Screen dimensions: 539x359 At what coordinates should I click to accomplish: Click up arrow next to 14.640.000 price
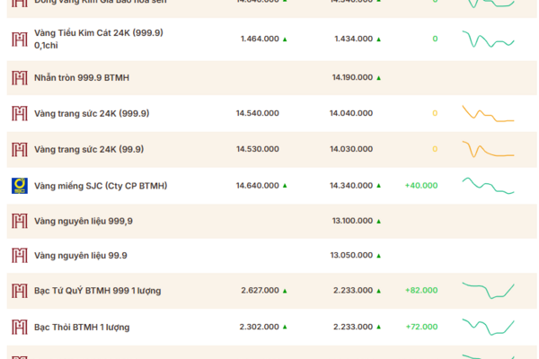(285, 186)
